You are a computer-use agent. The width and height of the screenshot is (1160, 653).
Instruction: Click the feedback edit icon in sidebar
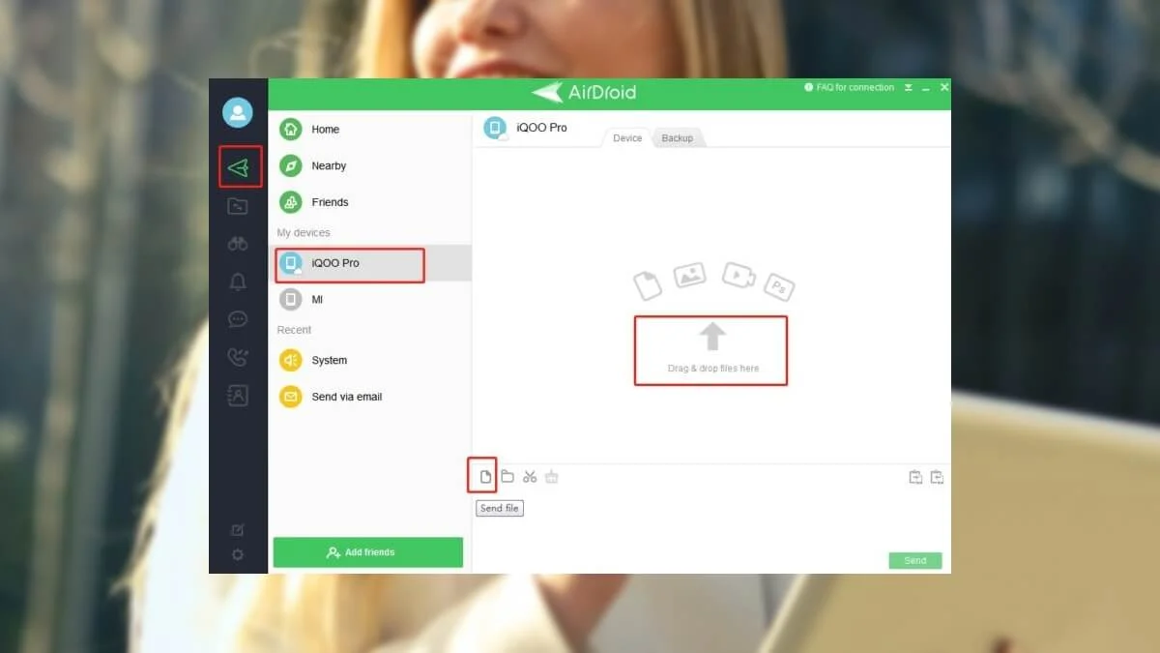point(238,530)
